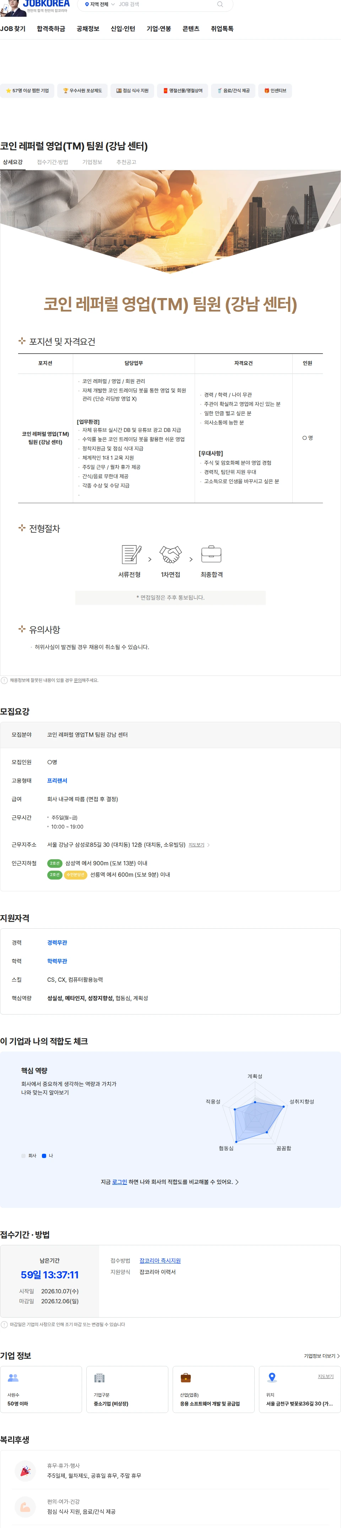
Task: Click the 위치 map pin icon
Action: point(272,1377)
